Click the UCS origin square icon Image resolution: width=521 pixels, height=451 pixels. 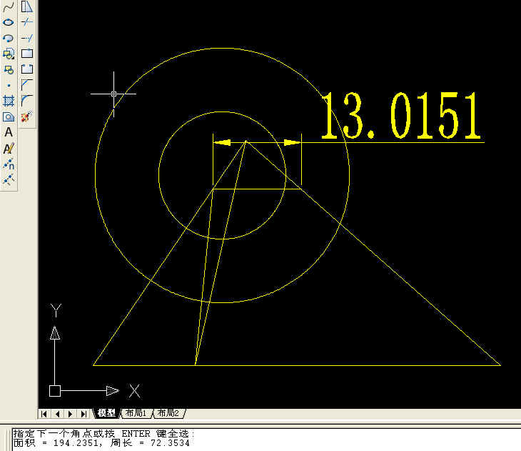[55, 391]
